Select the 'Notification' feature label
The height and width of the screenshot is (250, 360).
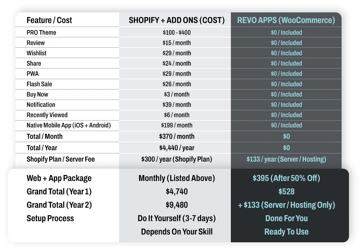[x=41, y=105]
